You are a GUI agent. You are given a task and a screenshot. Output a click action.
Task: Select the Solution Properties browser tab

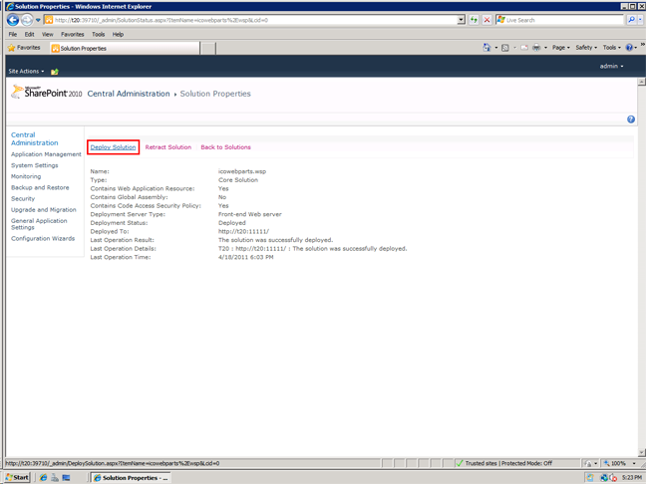click(125, 48)
